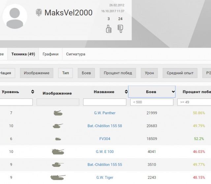This screenshot has width=211, height=184.
Task: Click the FV304 tank image
Action: point(58,139)
